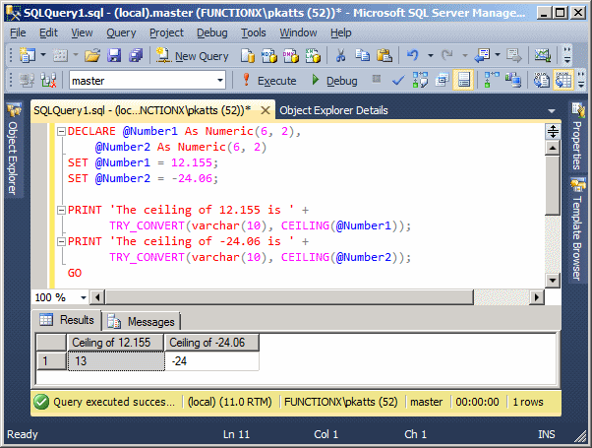Collapse the first PRINT ceiling of 12.155 block
This screenshot has height=448, width=592.
[61, 210]
